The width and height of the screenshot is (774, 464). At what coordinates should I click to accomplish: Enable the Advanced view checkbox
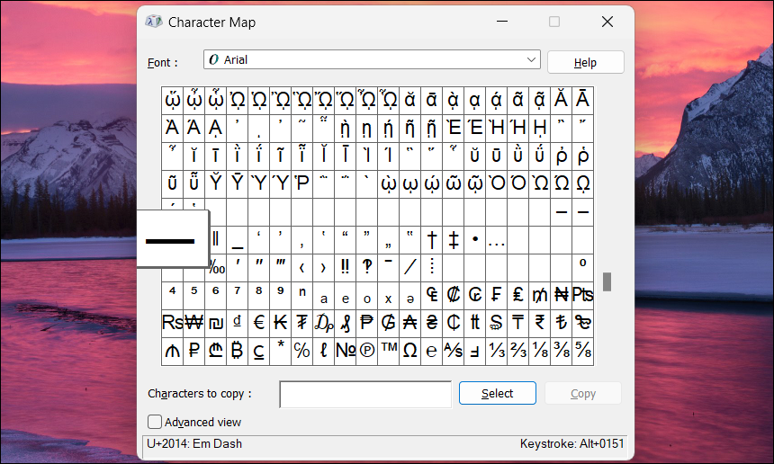[155, 422]
